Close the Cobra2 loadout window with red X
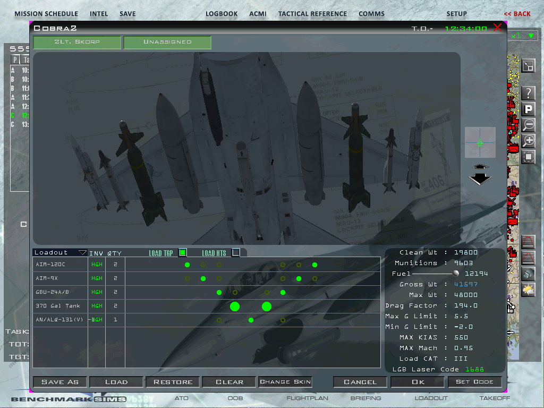 click(497, 28)
